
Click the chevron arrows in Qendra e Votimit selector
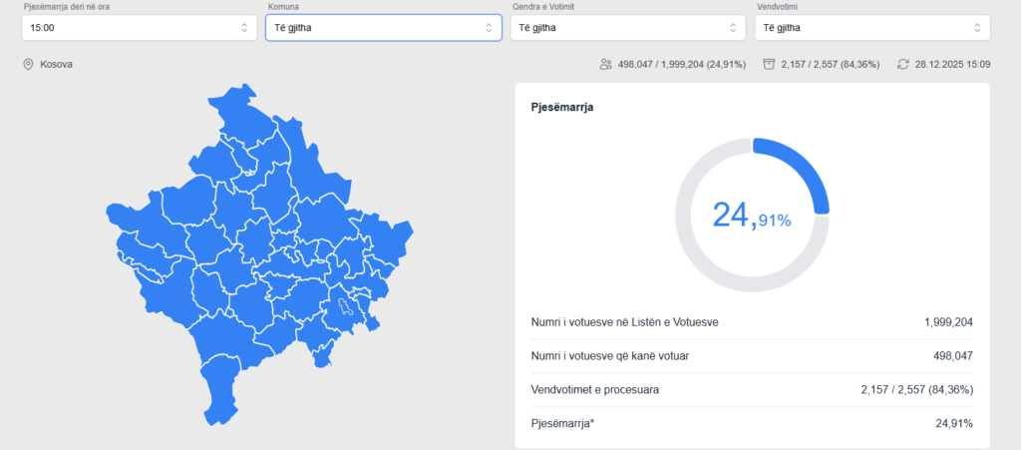[734, 27]
